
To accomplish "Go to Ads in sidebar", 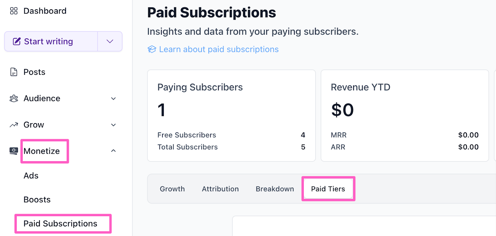I will point(31,176).
